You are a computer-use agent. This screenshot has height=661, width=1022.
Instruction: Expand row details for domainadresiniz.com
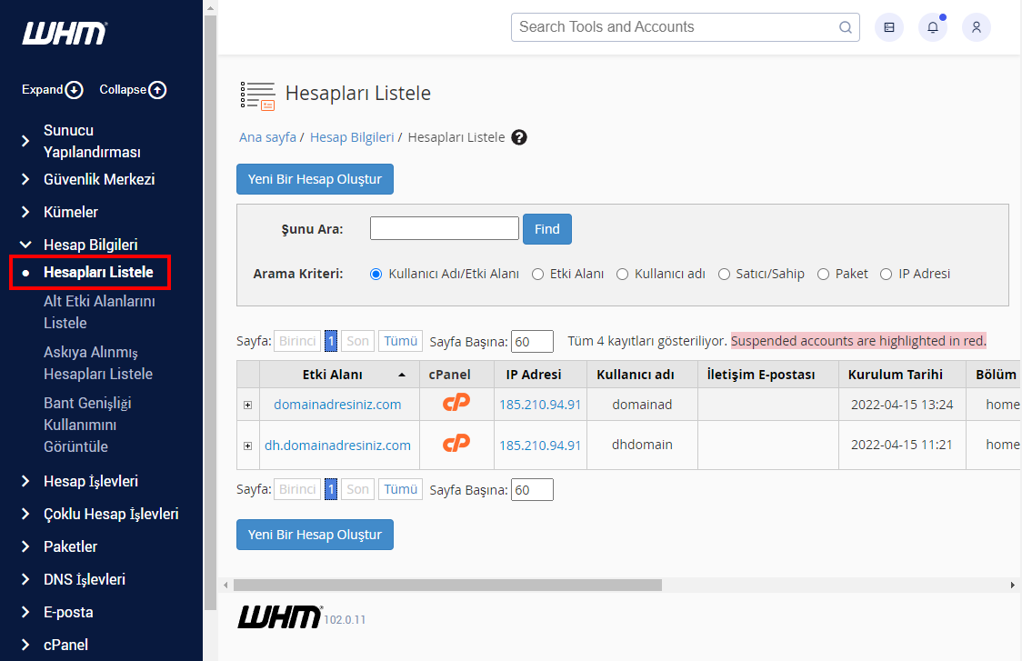click(247, 405)
